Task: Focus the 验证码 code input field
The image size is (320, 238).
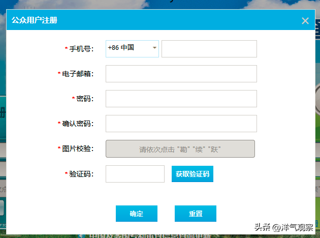Action: click(x=135, y=174)
